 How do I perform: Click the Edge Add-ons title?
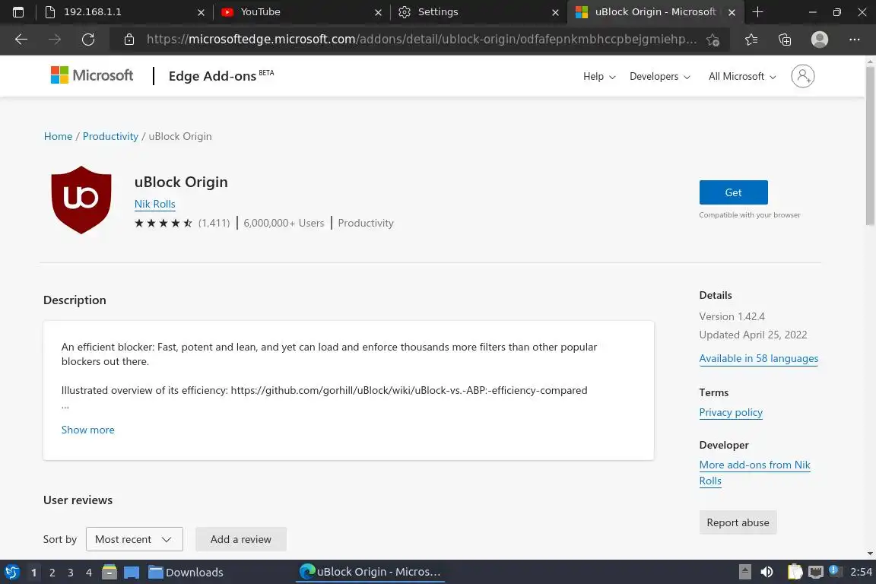tap(212, 76)
